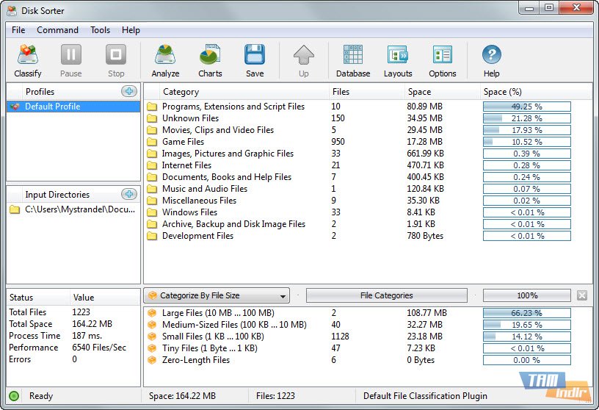
Task: Sort by the Space column header
Action: [442, 92]
